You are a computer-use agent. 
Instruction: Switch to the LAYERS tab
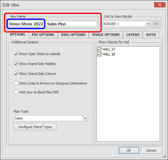pos(133,35)
